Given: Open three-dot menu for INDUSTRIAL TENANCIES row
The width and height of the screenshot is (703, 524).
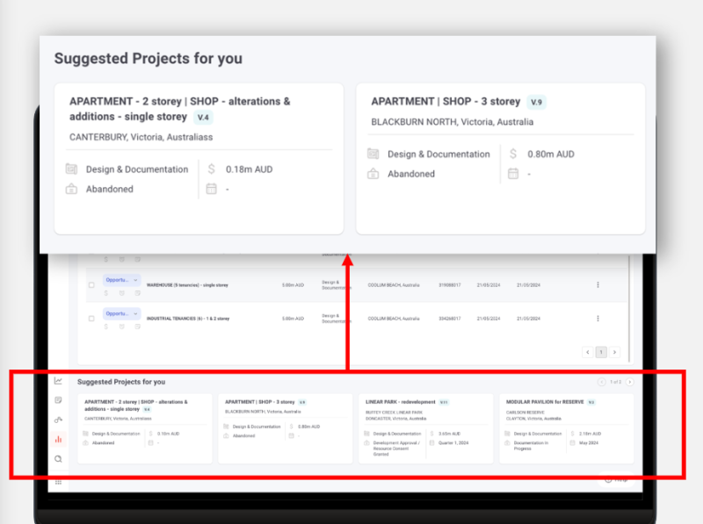Looking at the screenshot, I should coord(598,319).
